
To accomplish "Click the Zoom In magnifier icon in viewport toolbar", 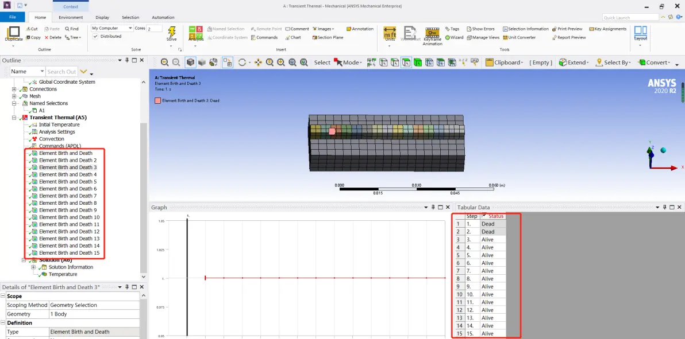I will coord(281,63).
